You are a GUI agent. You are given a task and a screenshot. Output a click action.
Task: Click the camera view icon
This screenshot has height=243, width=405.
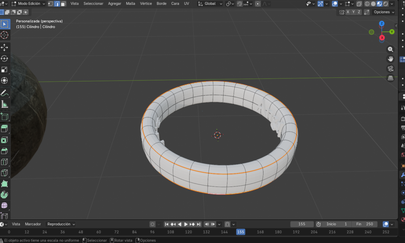tap(390, 68)
